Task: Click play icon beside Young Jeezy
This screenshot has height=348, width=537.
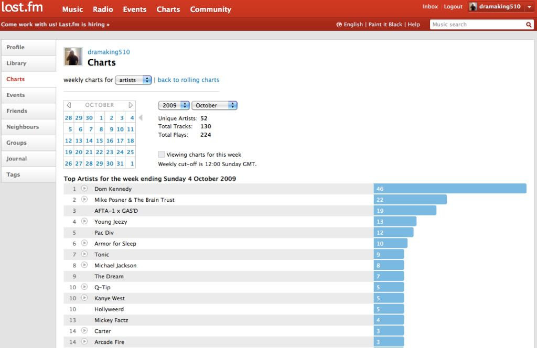Action: click(x=84, y=221)
